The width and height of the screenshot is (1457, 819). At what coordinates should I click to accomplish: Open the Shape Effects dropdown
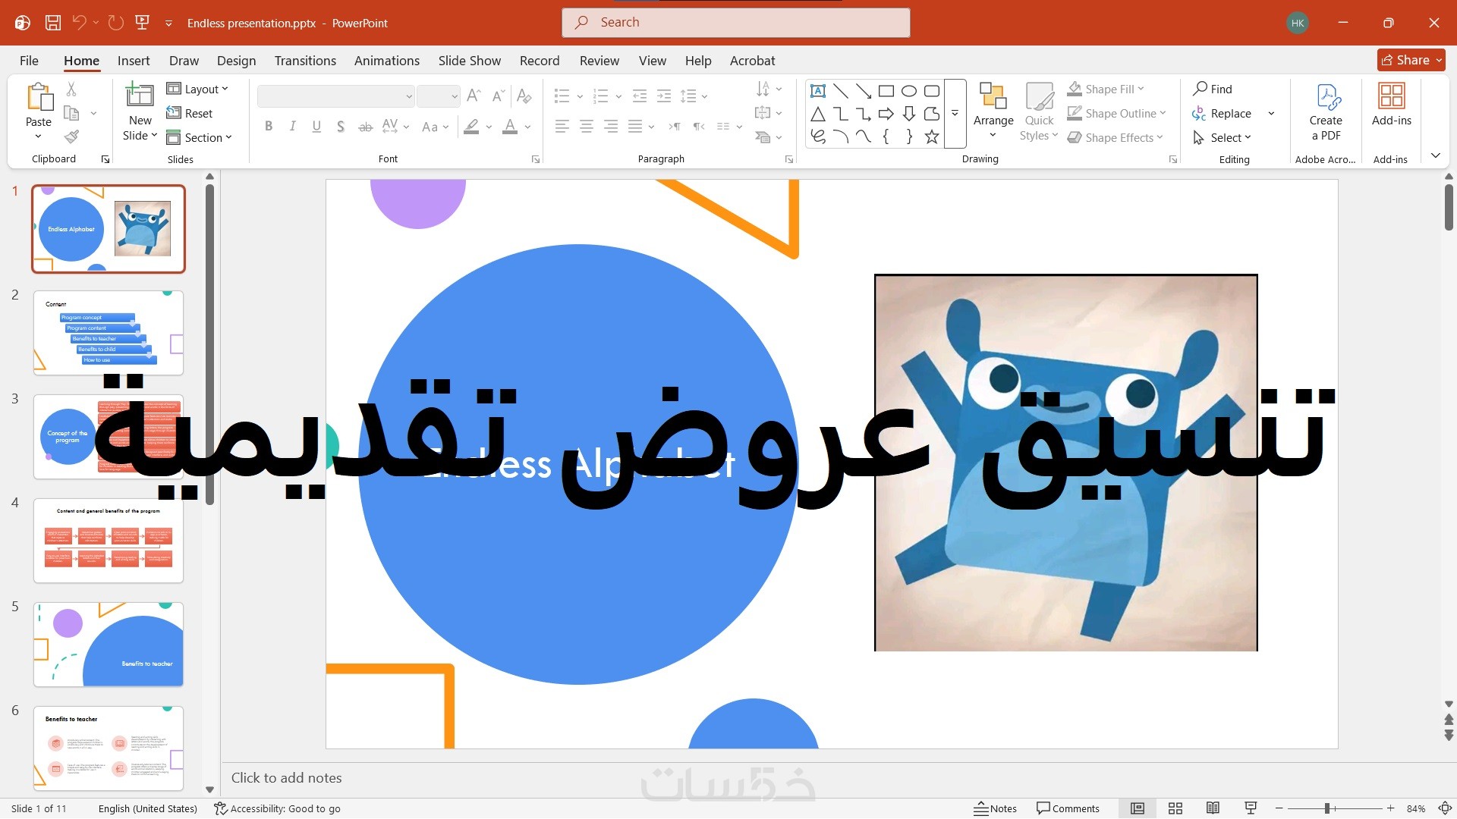[1115, 137]
